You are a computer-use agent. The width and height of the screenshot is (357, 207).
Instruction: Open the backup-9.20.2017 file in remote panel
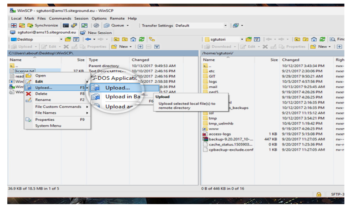230,139
